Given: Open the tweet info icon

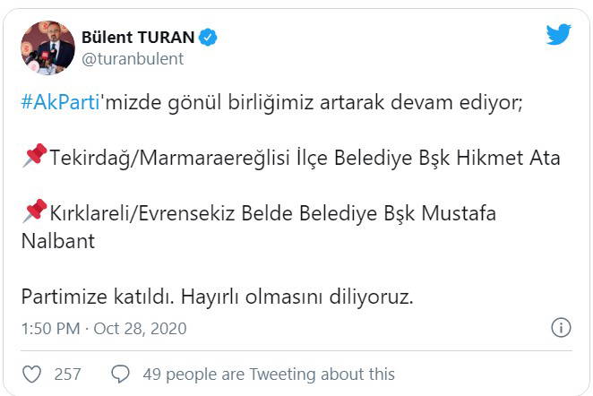Looking at the screenshot, I should click(561, 327).
